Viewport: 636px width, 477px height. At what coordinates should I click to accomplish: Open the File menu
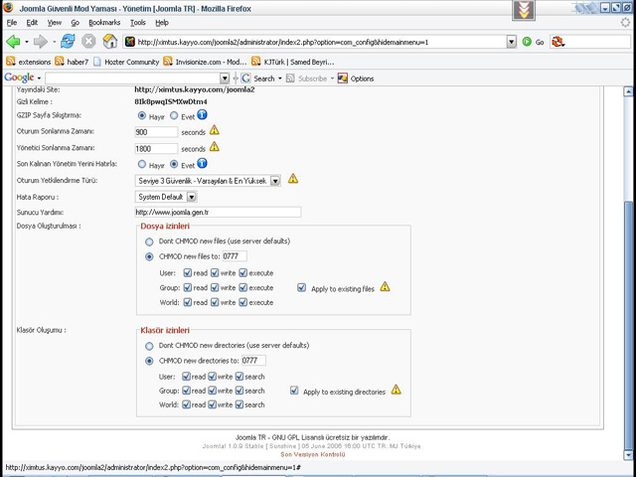pyautogui.click(x=12, y=23)
